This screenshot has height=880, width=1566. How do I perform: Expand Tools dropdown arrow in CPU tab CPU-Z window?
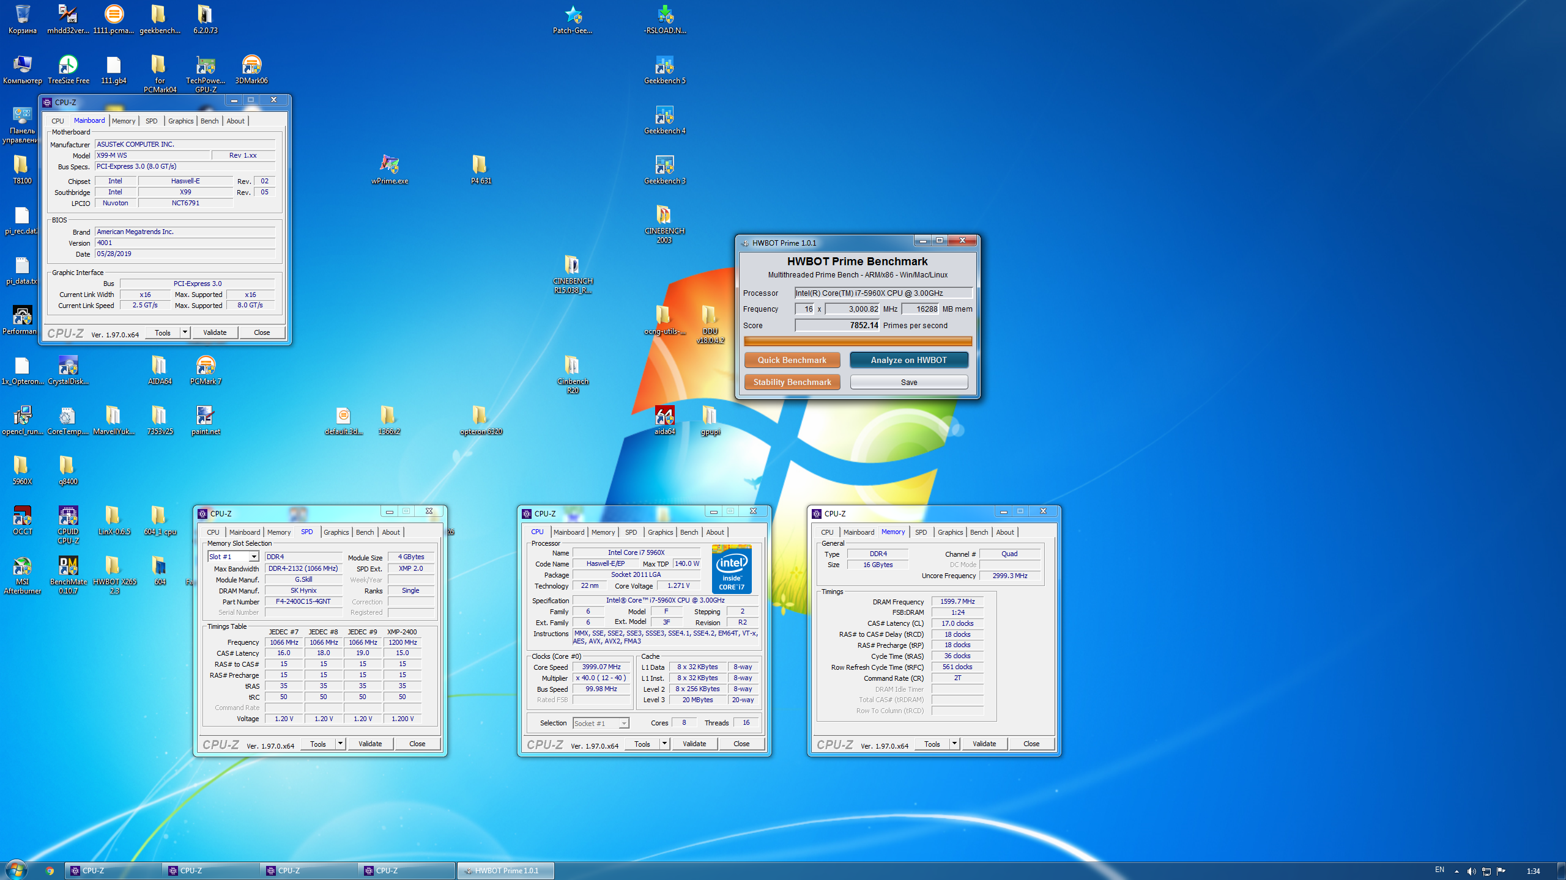(664, 744)
